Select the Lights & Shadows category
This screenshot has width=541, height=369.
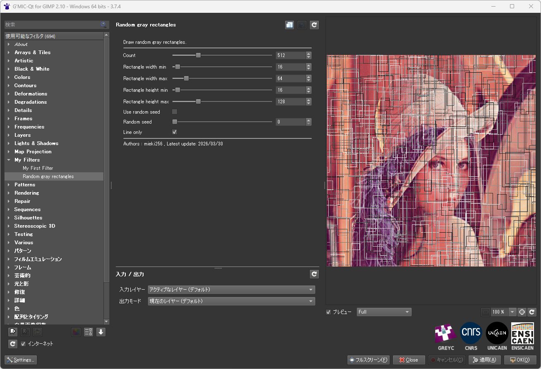point(36,143)
